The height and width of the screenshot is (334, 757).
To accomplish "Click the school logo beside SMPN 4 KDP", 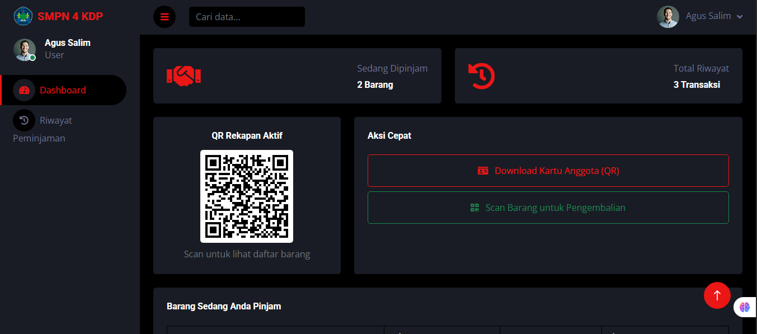I will 23,16.
